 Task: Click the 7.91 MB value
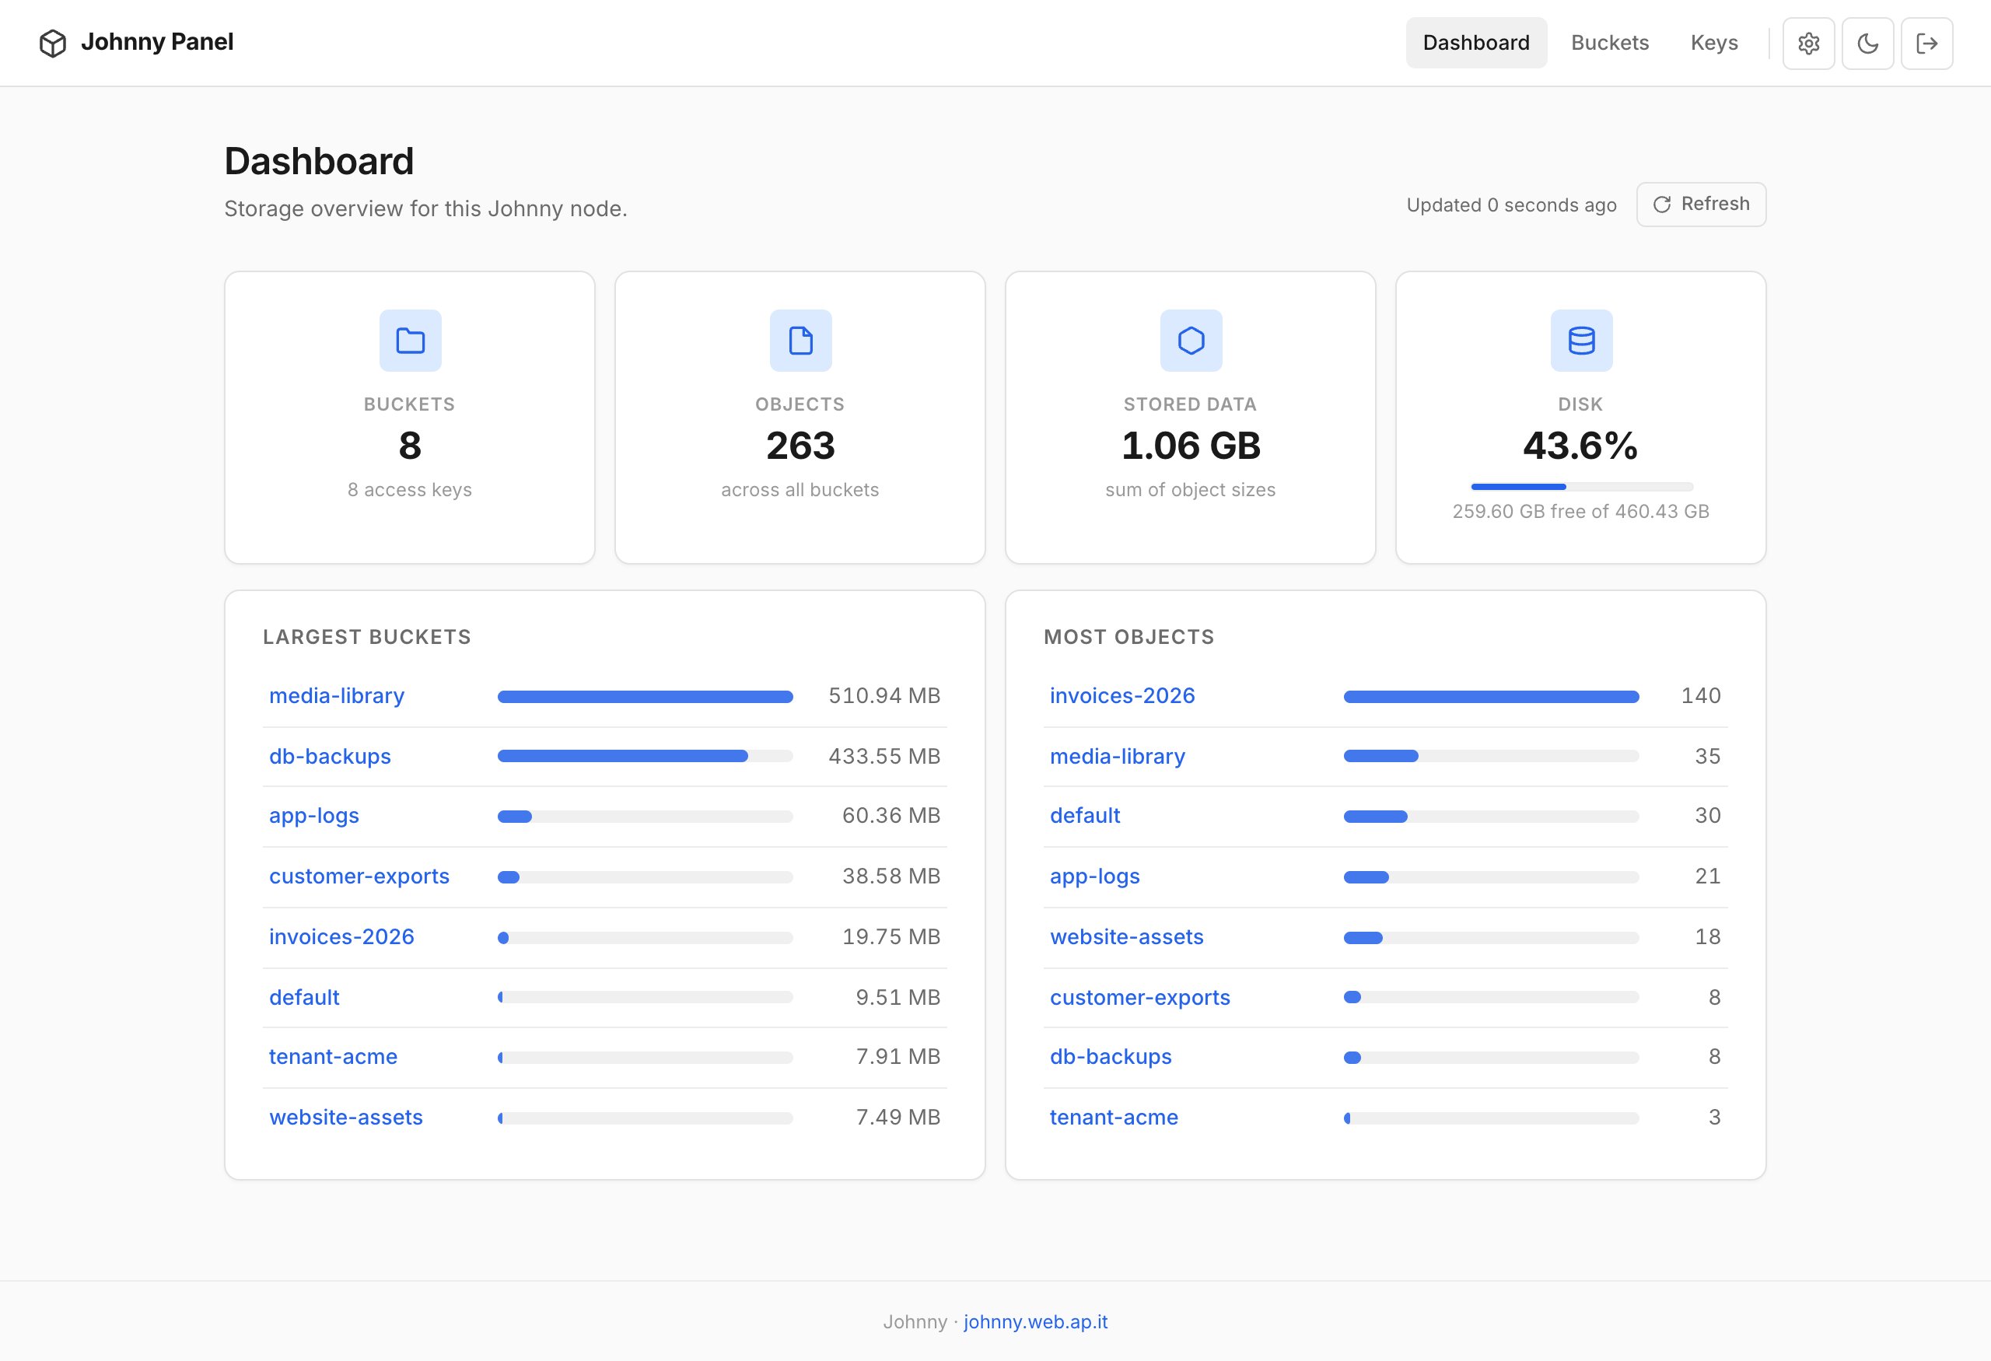pos(898,1057)
